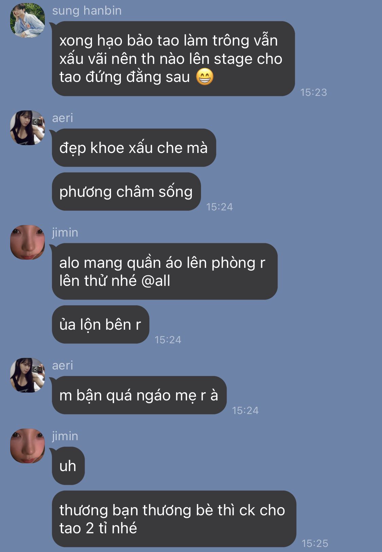Select the 'm bận quá ngáo mẹ r à' message
This screenshot has height=552, width=382.
click(139, 395)
